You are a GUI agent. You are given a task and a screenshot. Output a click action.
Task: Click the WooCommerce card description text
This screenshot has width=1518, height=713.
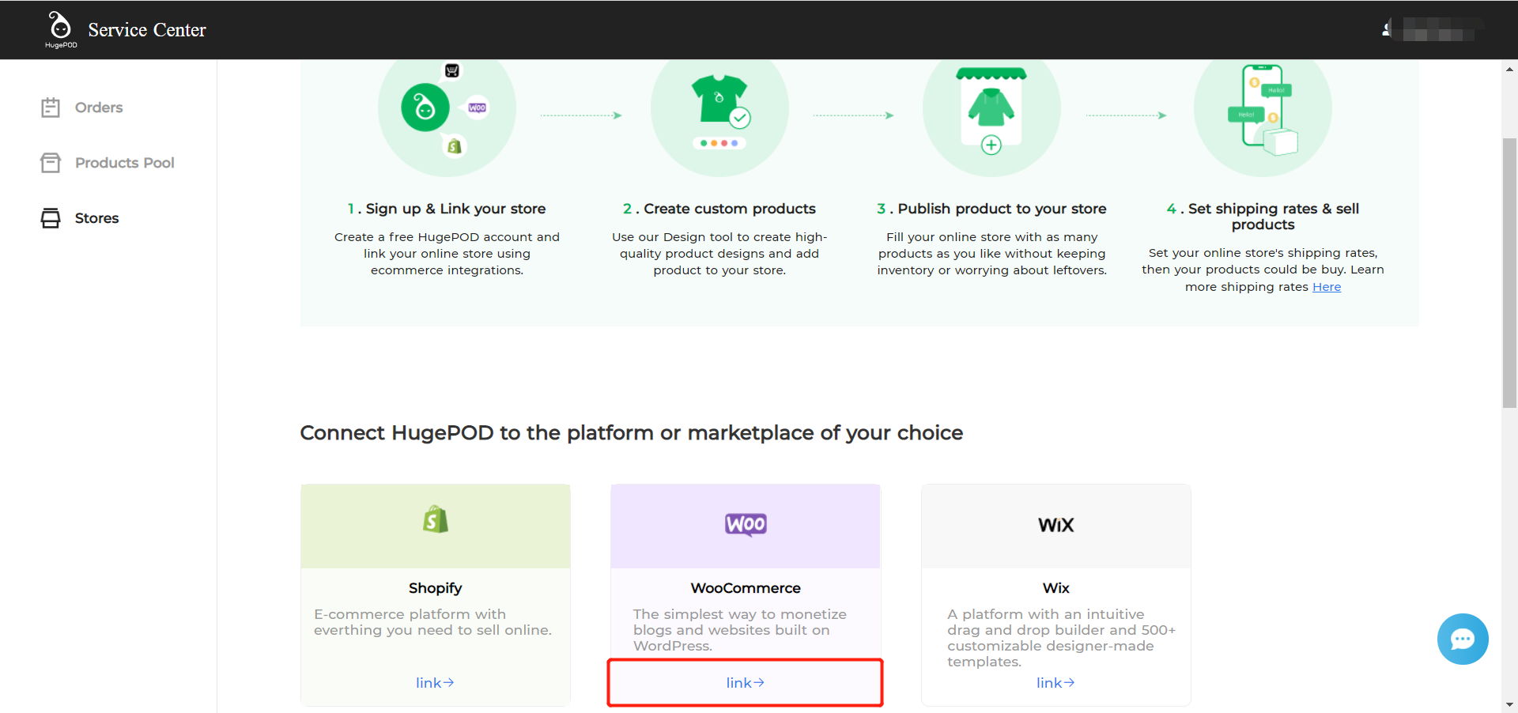point(740,630)
